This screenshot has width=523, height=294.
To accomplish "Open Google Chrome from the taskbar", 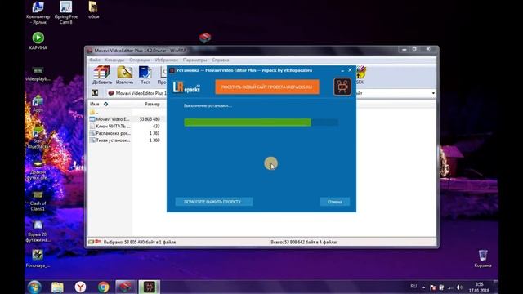I will click(x=104, y=287).
